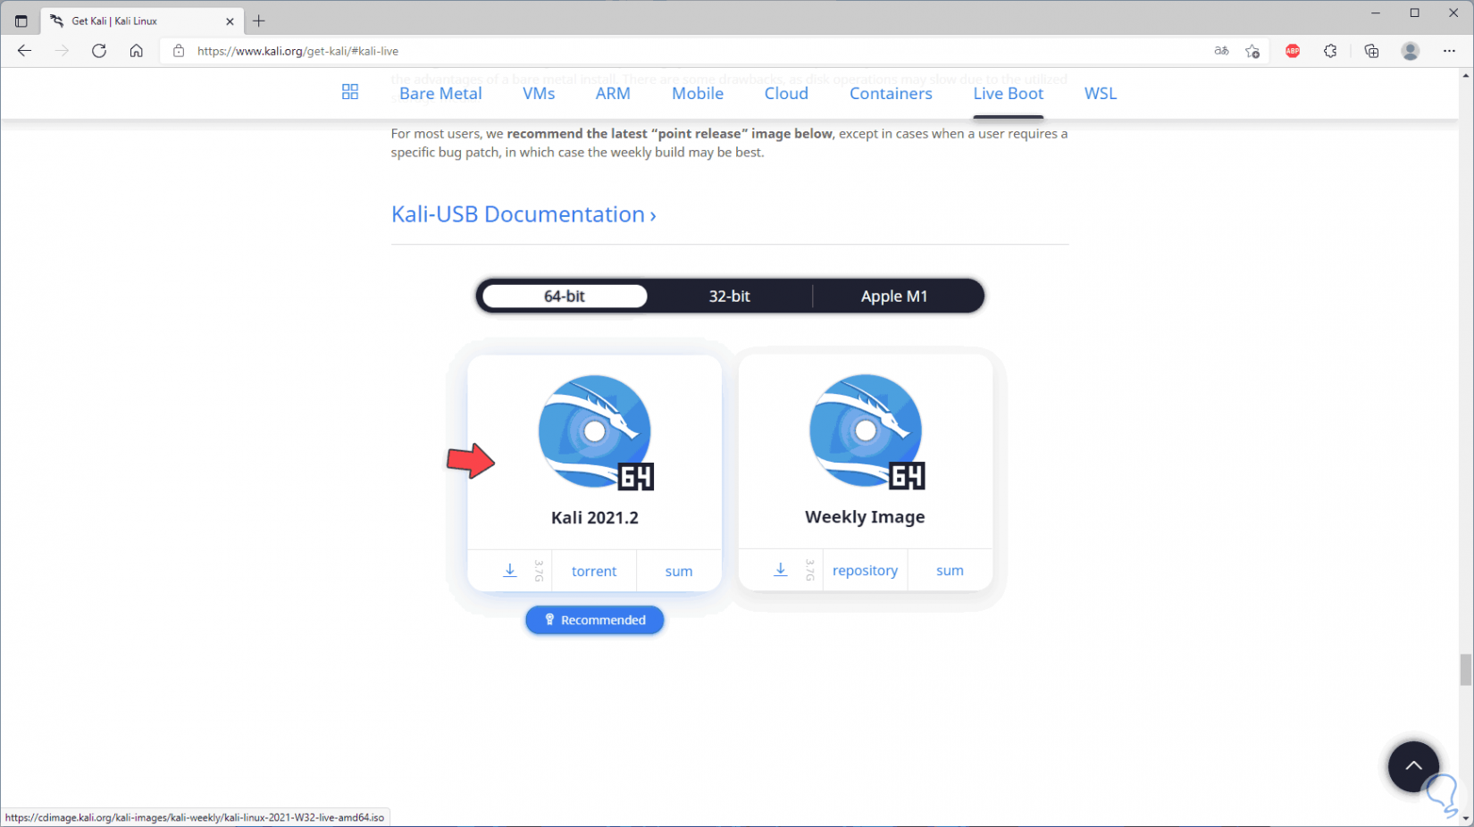Open the Kali-USB Documentation link
1474x827 pixels.
coord(523,214)
